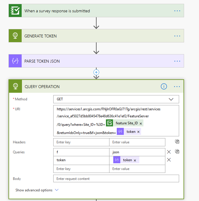
Task: Switch Queries to text mode icon
Action: (x=177, y=151)
